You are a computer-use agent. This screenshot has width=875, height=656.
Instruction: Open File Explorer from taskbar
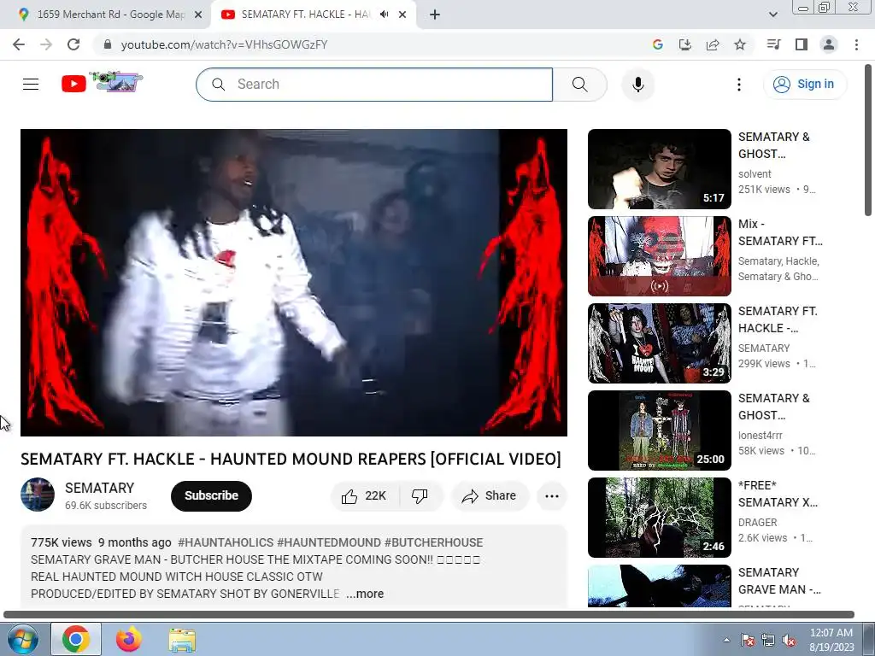pos(182,640)
